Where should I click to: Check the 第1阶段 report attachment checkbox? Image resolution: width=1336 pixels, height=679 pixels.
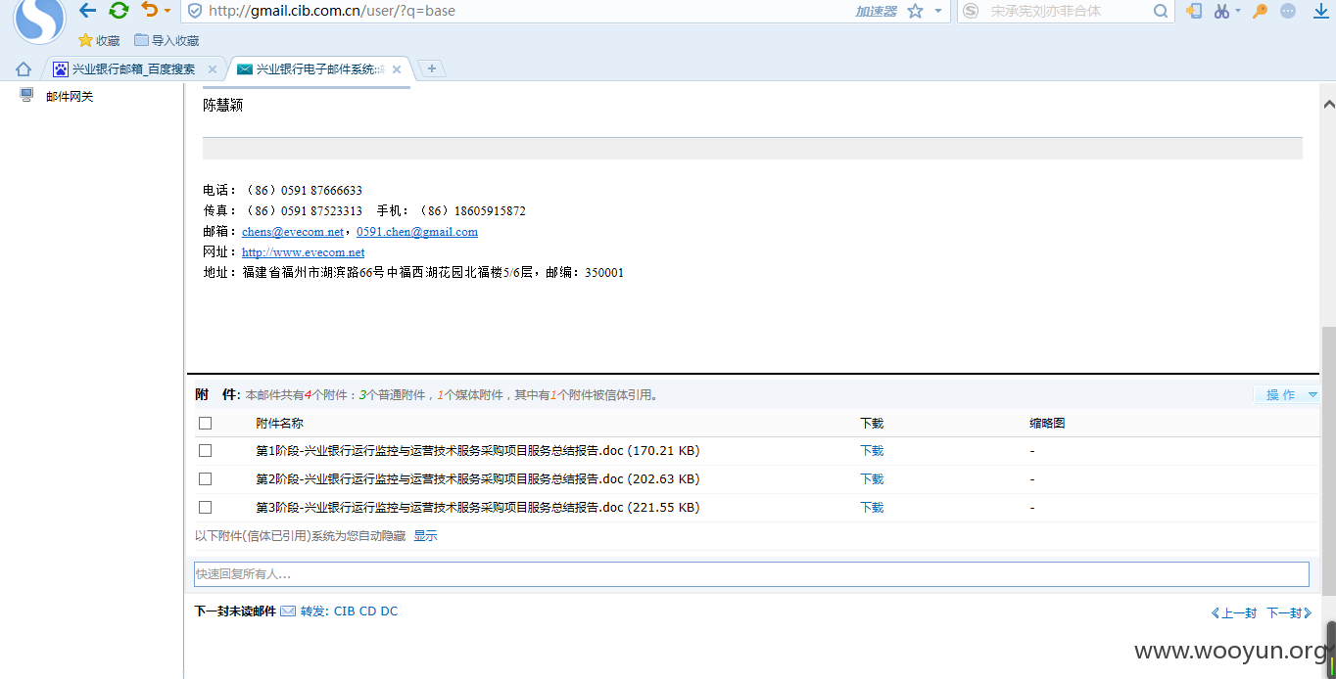coord(205,451)
